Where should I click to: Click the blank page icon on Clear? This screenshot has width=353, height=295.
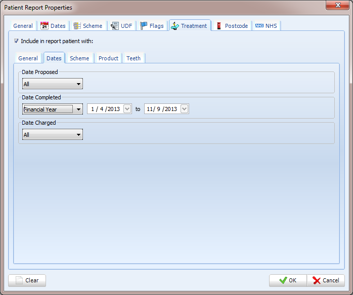[19, 280]
